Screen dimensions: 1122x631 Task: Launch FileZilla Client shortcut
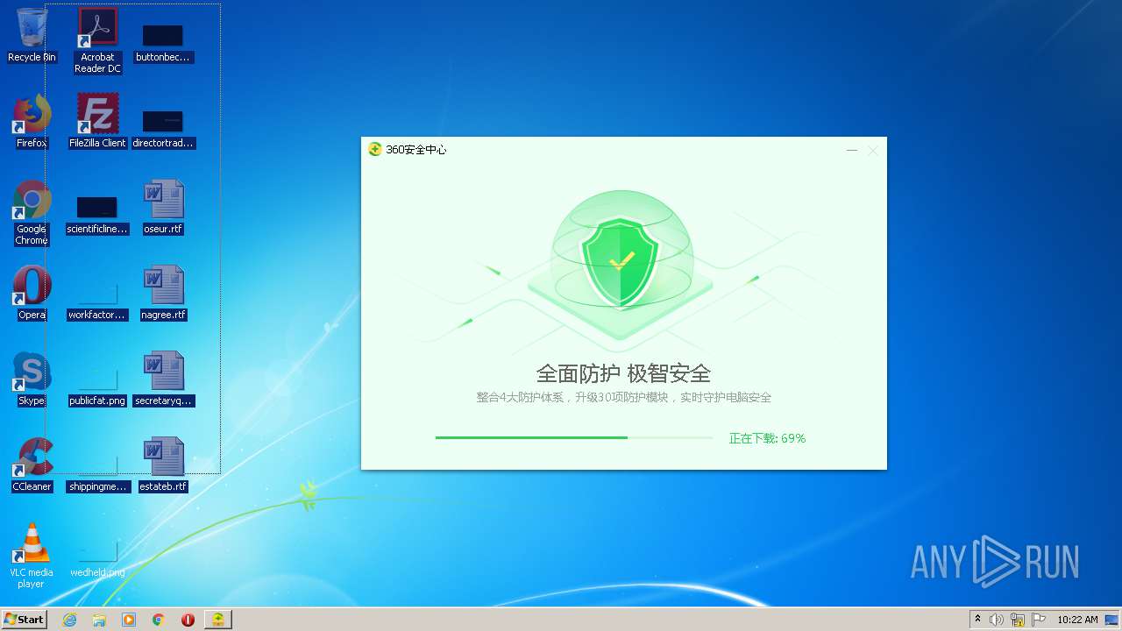click(x=97, y=121)
